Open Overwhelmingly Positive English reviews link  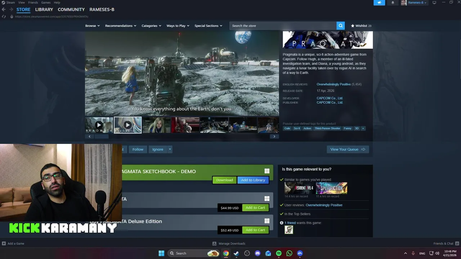tap(334, 84)
